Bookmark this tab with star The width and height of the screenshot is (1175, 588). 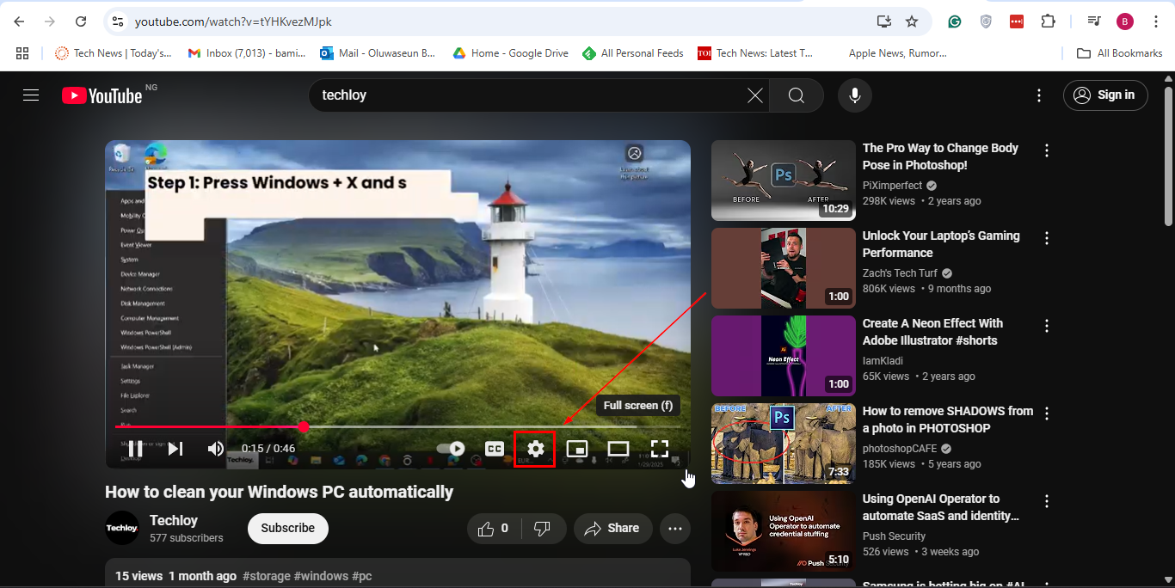(912, 21)
